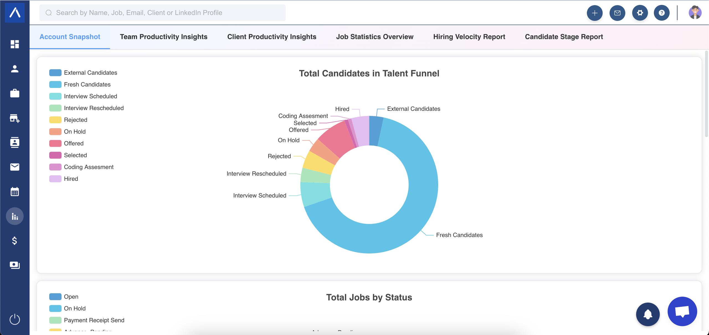Open the jobs briefcase icon in sidebar
The height and width of the screenshot is (335, 709).
(15, 93)
